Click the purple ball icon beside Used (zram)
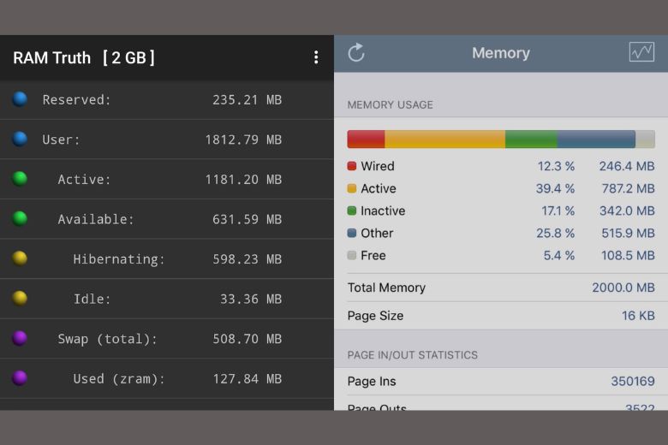The width and height of the screenshot is (668, 445). point(20,377)
